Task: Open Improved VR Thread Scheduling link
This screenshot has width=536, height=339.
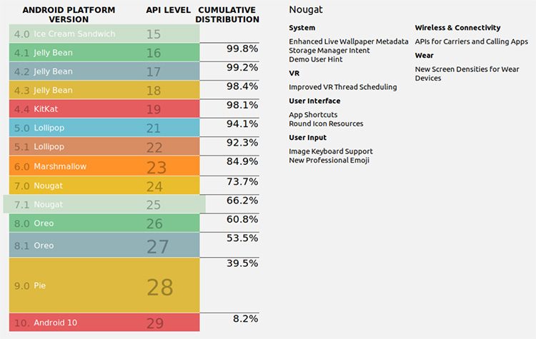Action: point(342,87)
